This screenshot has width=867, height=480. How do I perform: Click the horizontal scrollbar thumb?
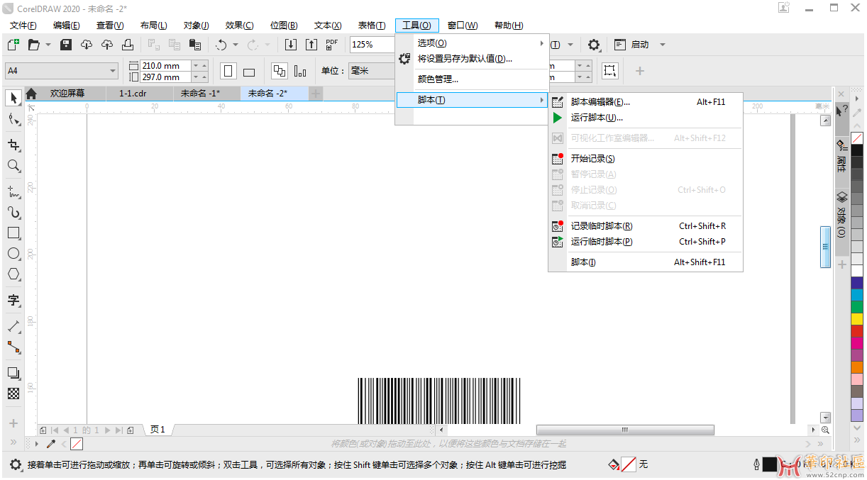(625, 430)
